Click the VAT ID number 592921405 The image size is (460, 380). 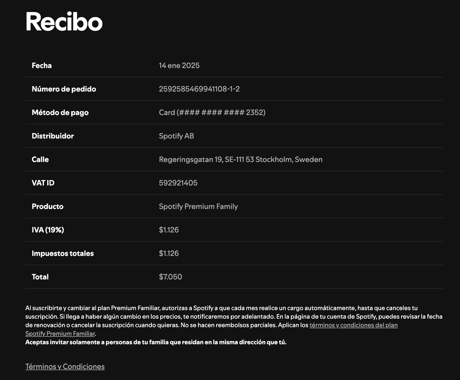pyautogui.click(x=178, y=183)
